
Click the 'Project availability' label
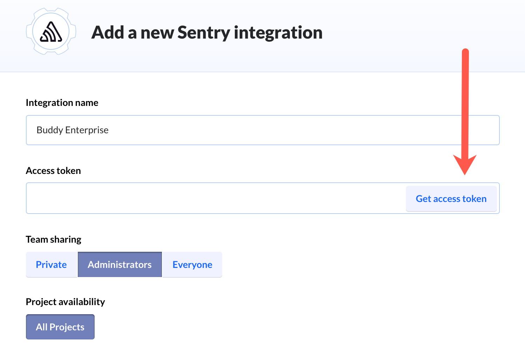click(66, 302)
